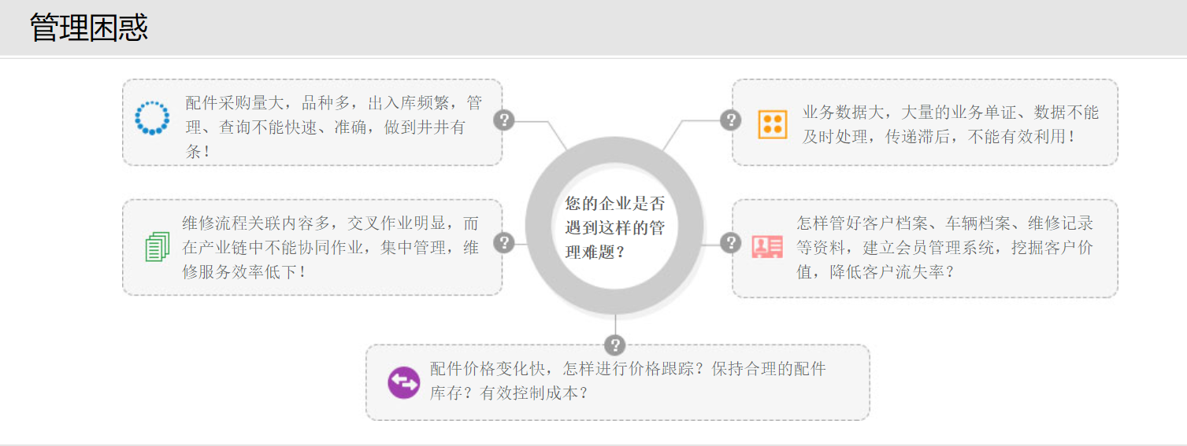1187x446 pixels.
Task: Click question mark beside 配件采购量大 box
Action: pyautogui.click(x=504, y=120)
